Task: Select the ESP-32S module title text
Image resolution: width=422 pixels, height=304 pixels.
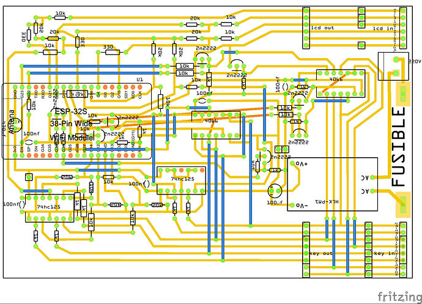Action: click(x=71, y=111)
